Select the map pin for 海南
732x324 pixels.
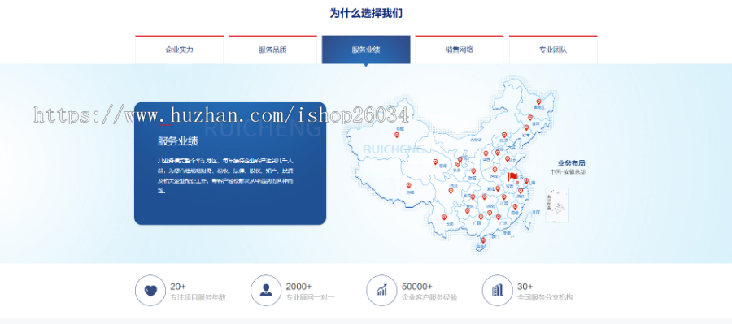pyautogui.click(x=483, y=240)
